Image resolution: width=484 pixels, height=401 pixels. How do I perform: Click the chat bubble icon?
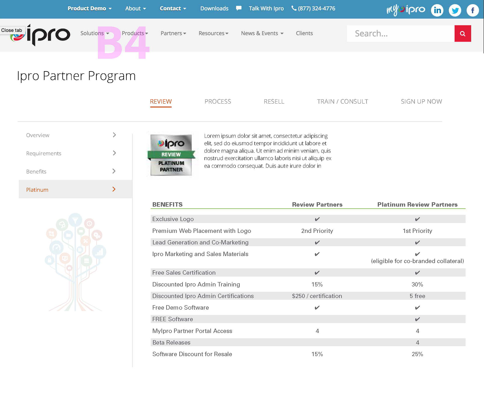(239, 8)
